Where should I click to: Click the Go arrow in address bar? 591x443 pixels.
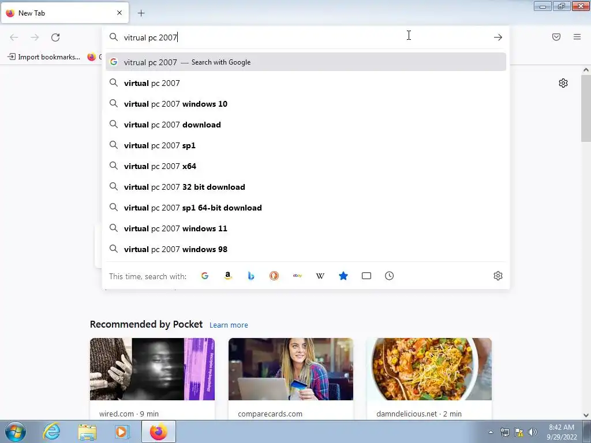(x=498, y=37)
